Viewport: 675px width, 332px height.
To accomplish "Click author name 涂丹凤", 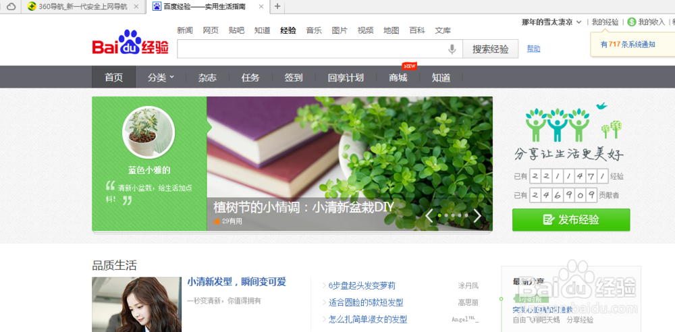I will (x=468, y=285).
